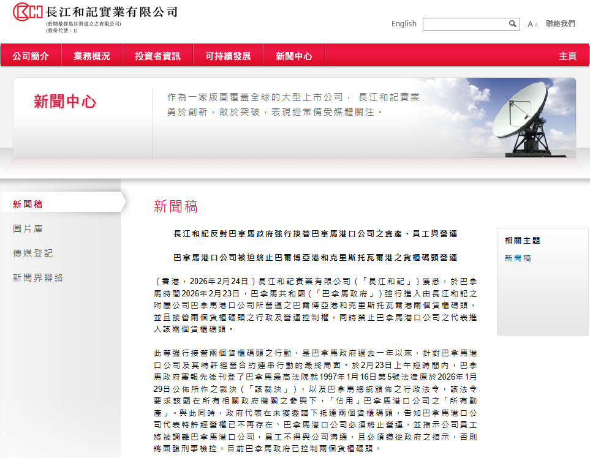Click inside the search input field
The image size is (590, 458).
point(467,24)
